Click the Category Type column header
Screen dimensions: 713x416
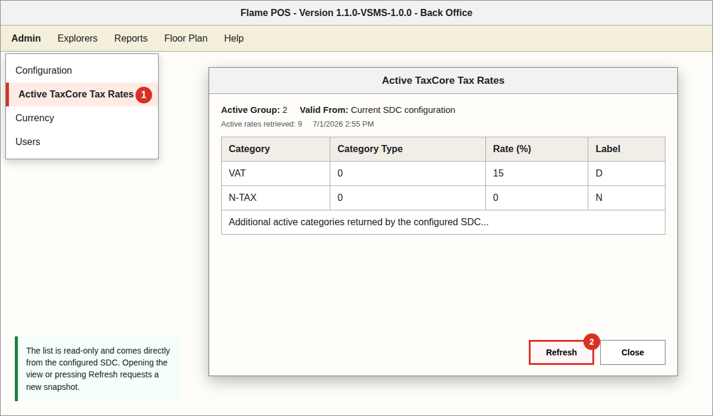(x=408, y=149)
